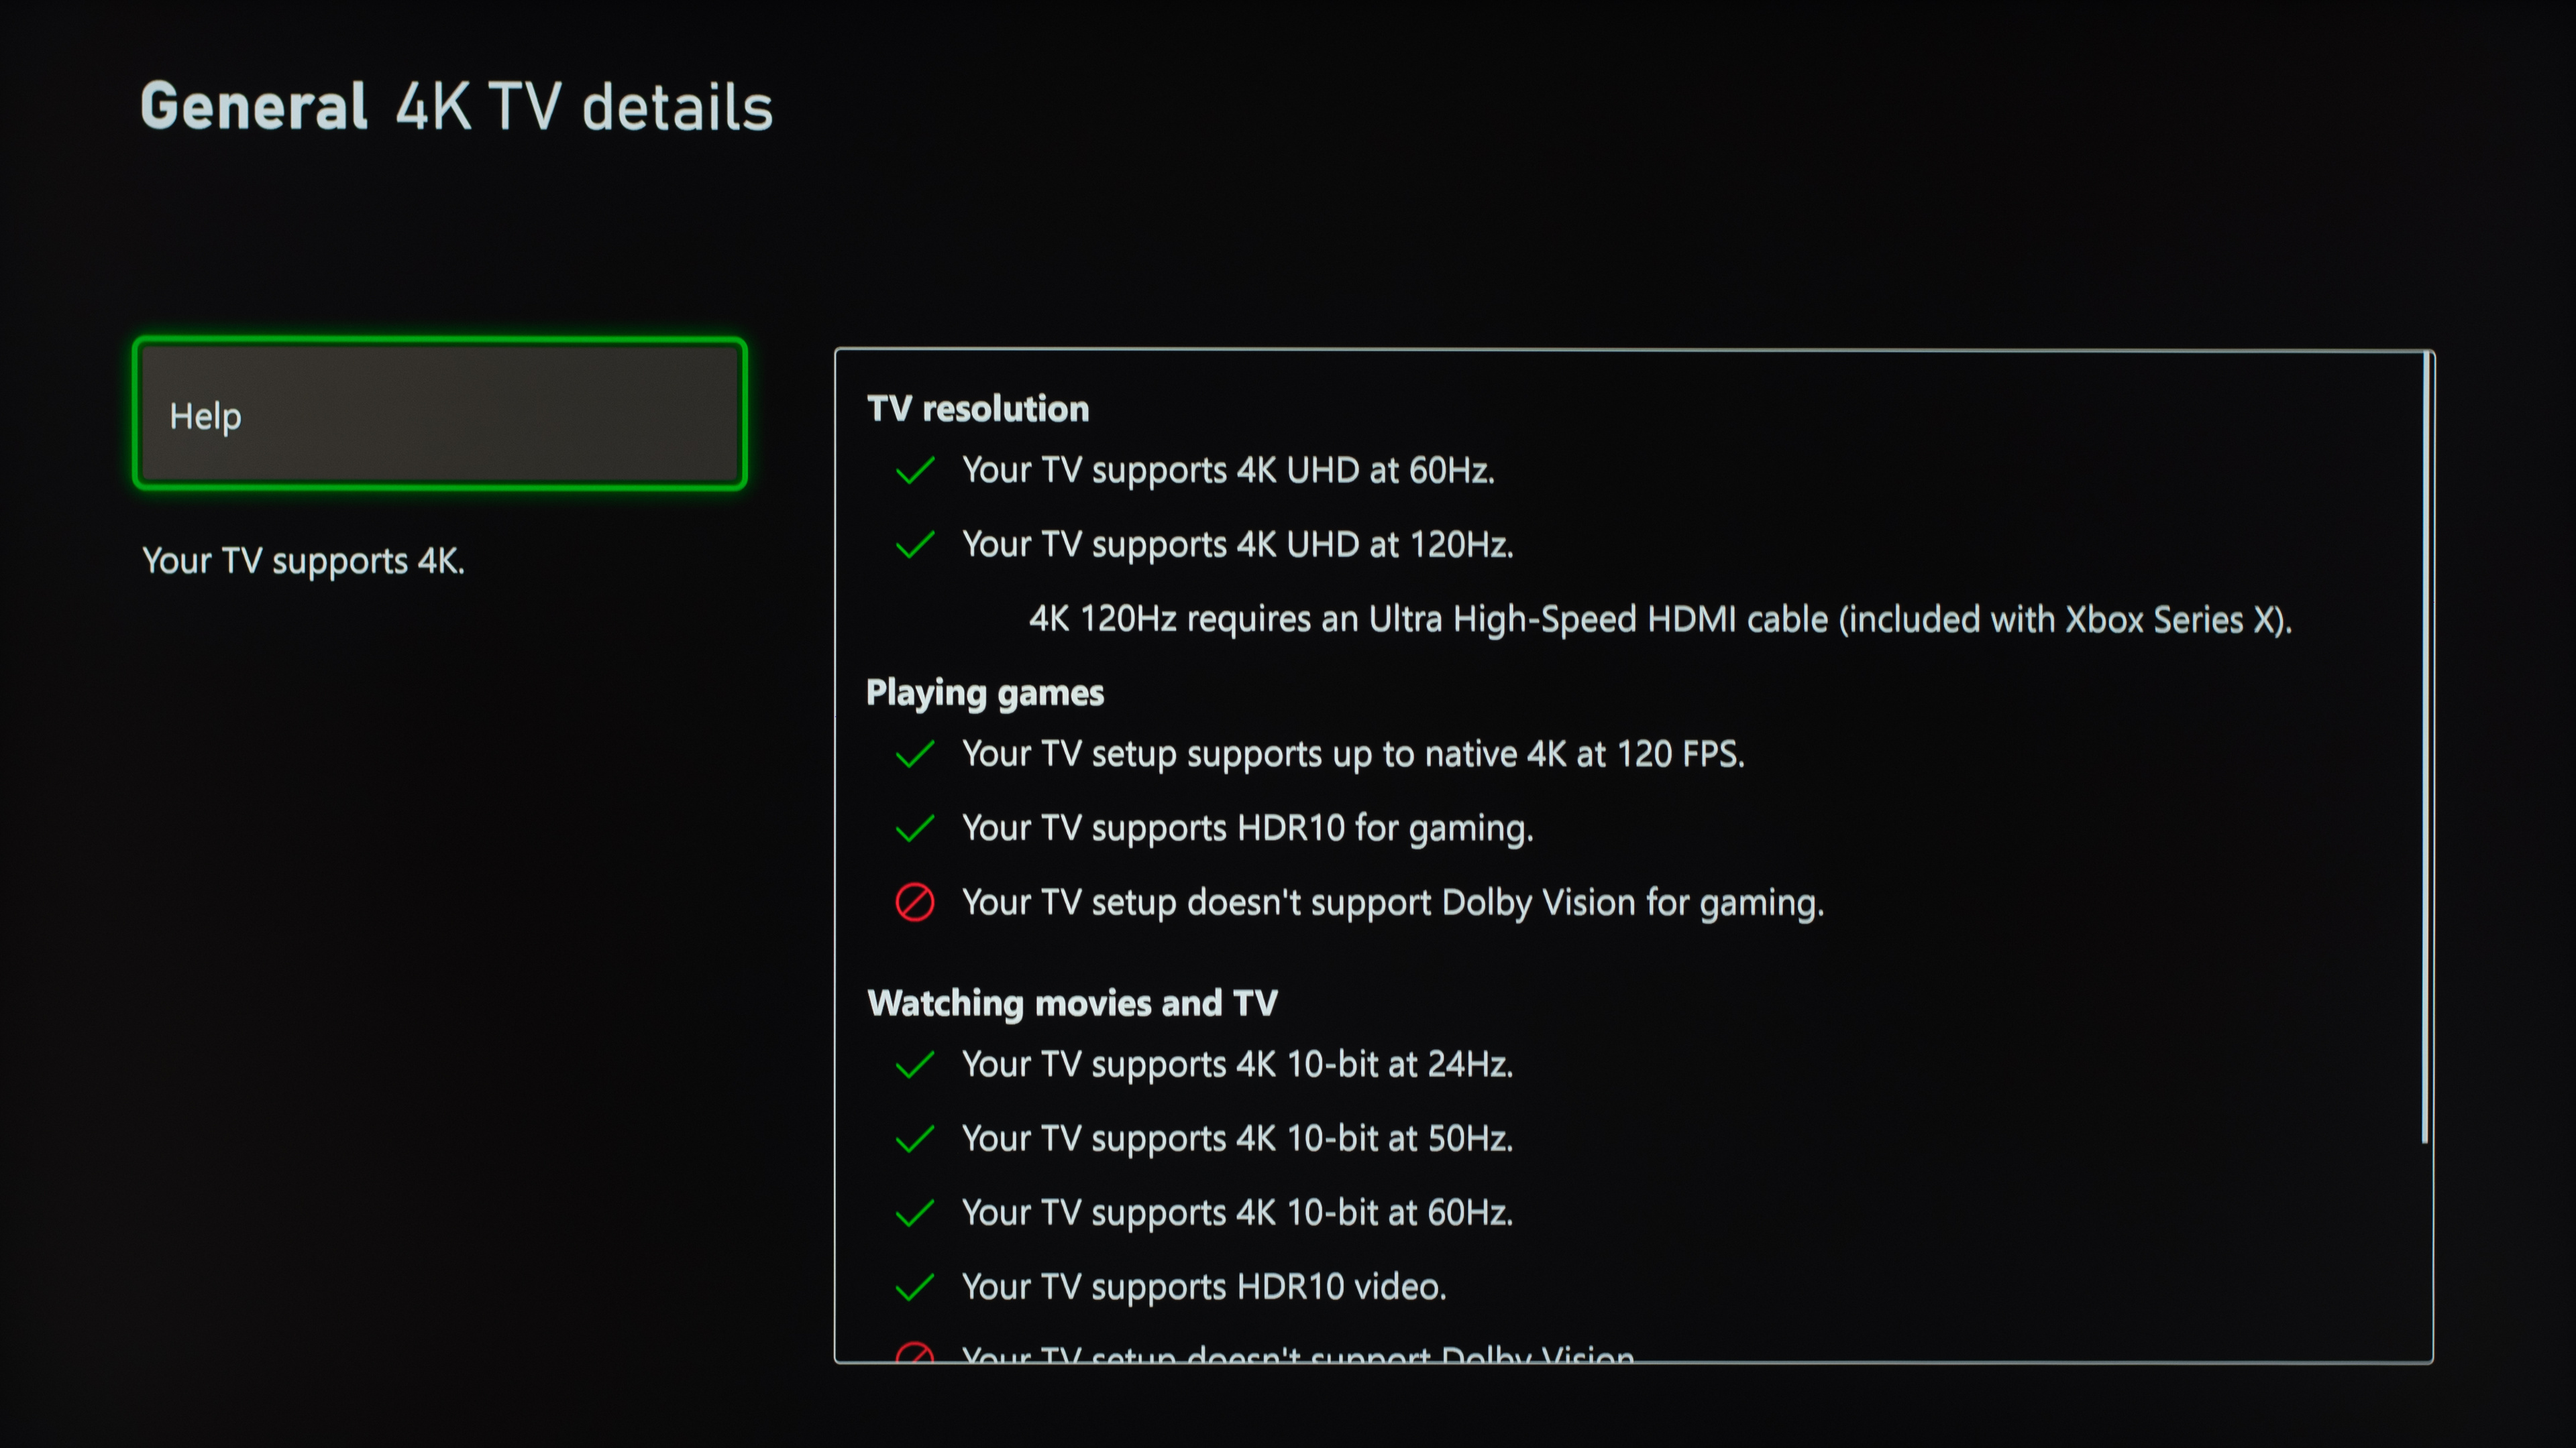Click the Ultra High-Speed HDMI cable note

click(1660, 619)
